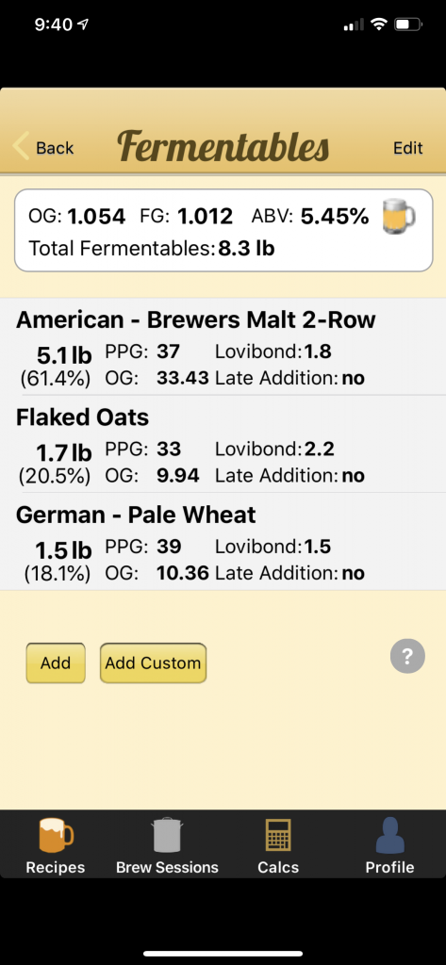Click the Back label in header
The height and width of the screenshot is (965, 446).
coord(55,148)
